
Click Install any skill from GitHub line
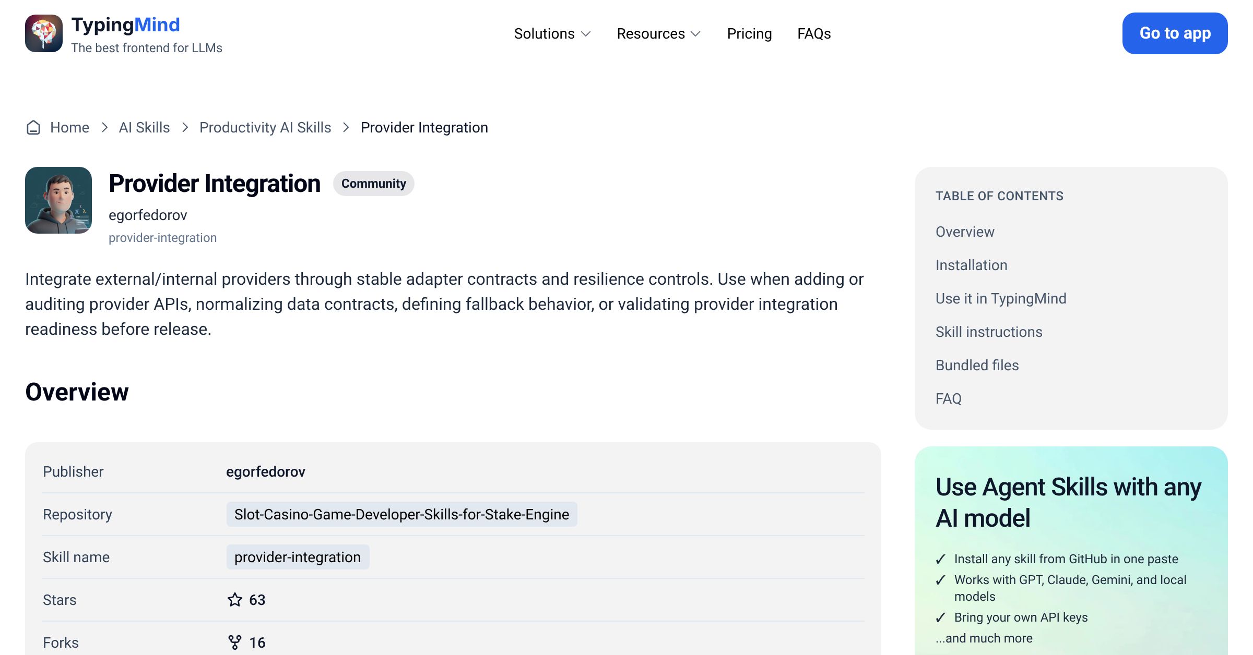click(x=1066, y=559)
